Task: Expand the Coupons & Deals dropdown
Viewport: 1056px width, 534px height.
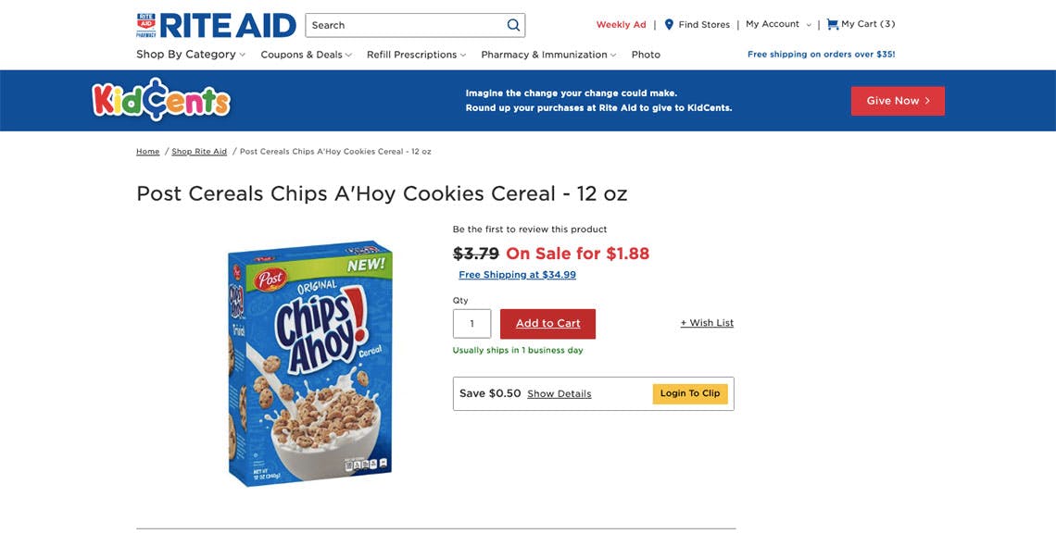Action: 307,55
